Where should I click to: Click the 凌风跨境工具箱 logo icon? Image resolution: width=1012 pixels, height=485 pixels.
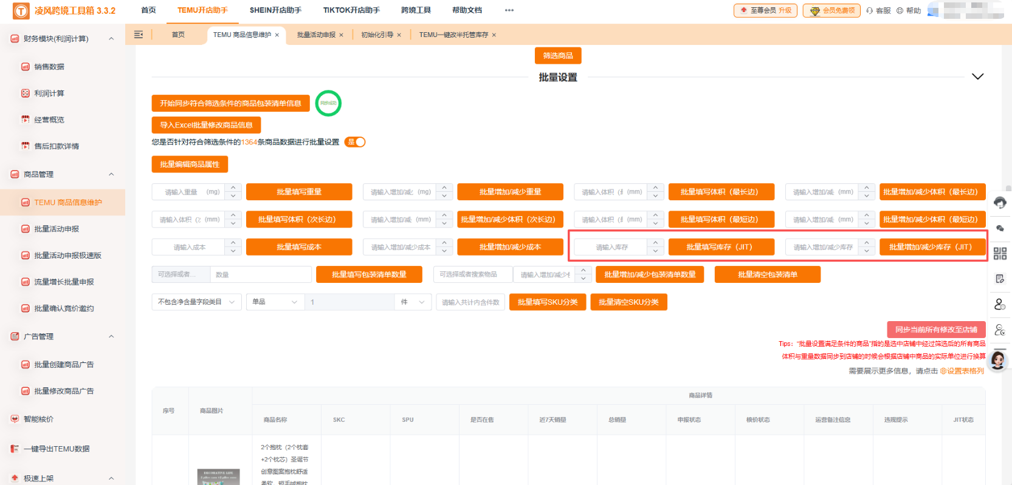pos(21,10)
